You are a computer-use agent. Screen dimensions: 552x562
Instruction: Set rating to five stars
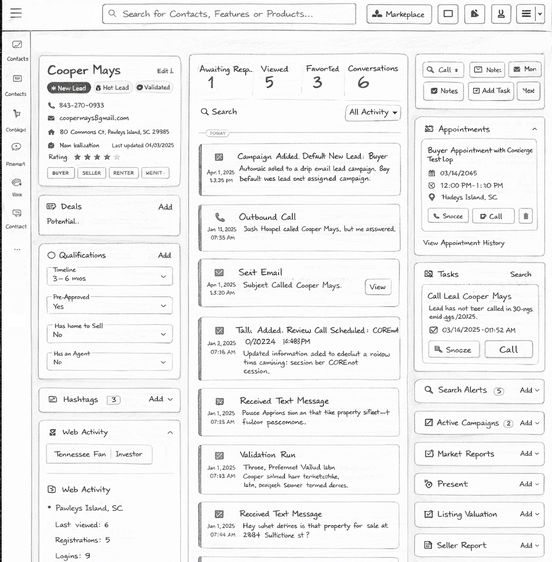point(117,157)
